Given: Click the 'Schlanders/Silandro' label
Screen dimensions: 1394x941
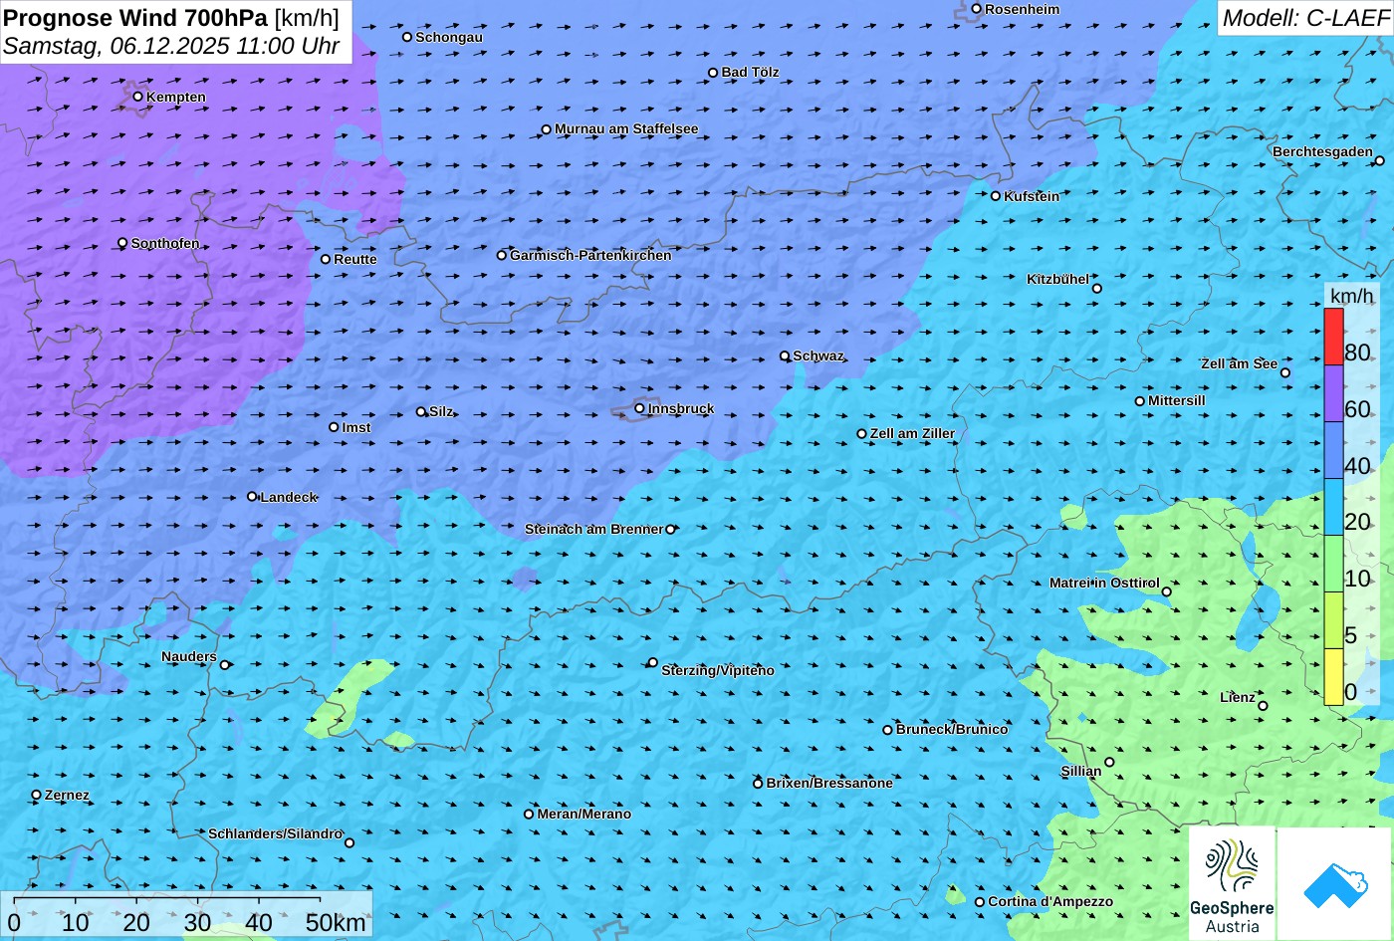Looking at the screenshot, I should pos(275,833).
